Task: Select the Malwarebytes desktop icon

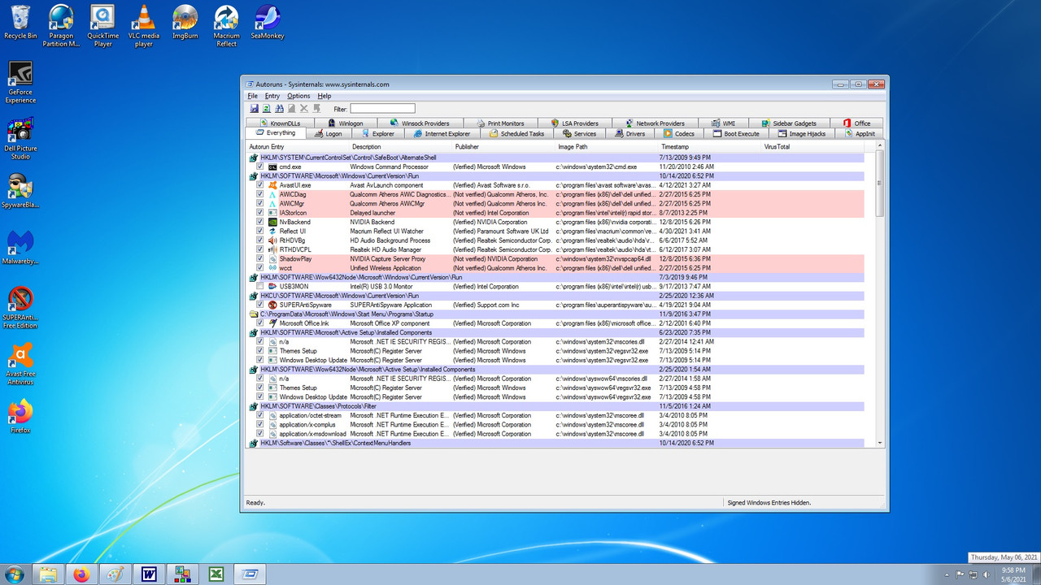Action: 20,249
